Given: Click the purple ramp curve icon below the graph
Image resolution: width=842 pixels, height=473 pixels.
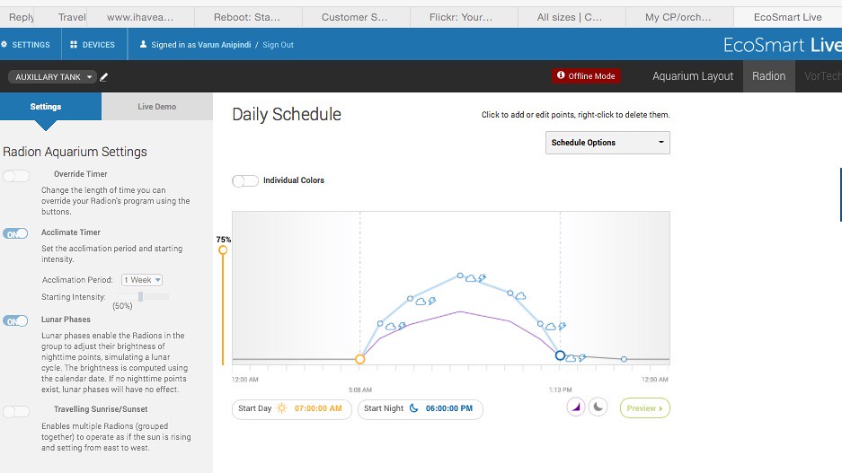Looking at the screenshot, I should coord(576,407).
